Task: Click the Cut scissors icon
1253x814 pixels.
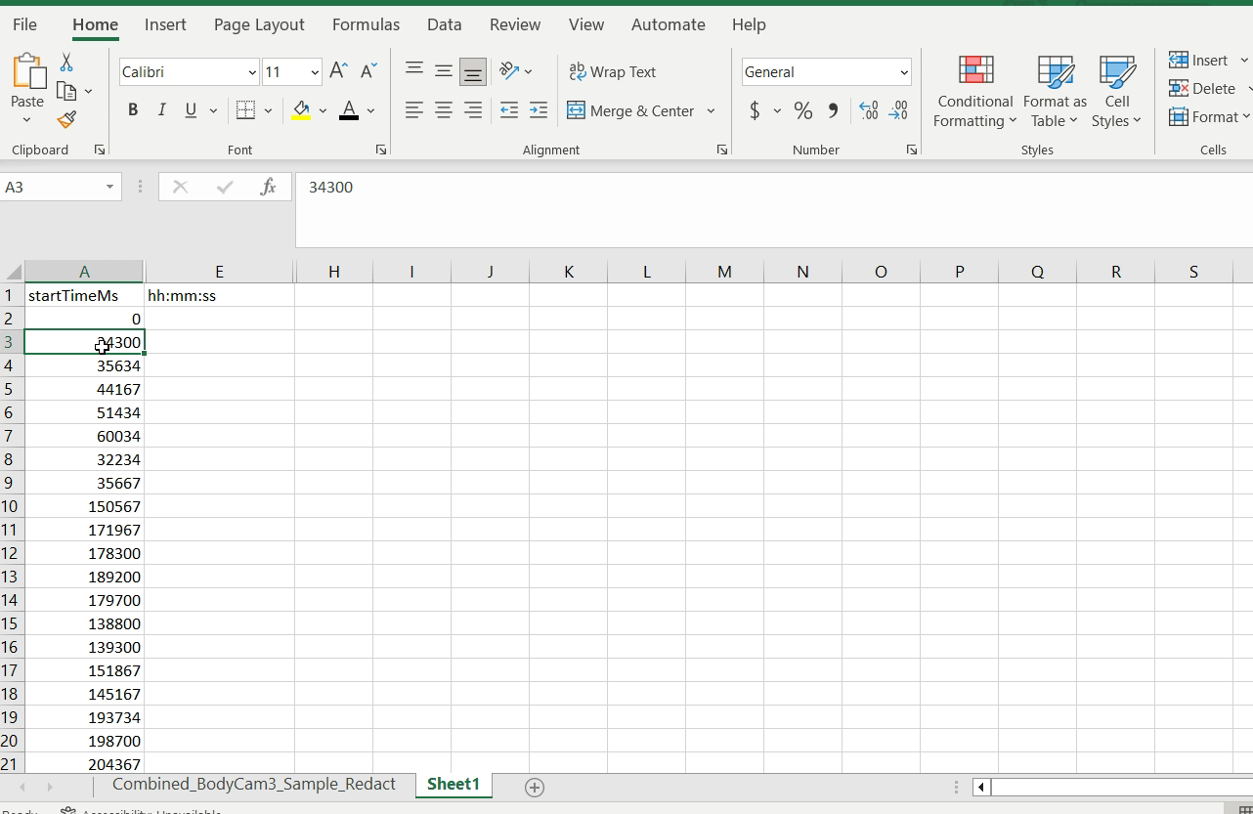Action: pos(66,63)
